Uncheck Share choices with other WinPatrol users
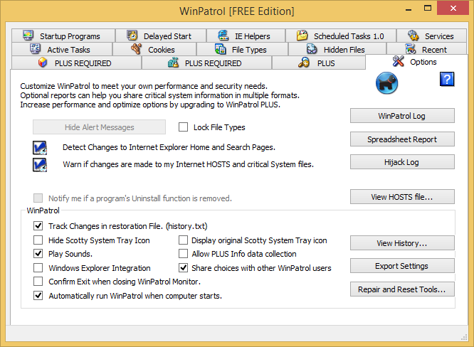This screenshot has width=474, height=347. coord(183,268)
